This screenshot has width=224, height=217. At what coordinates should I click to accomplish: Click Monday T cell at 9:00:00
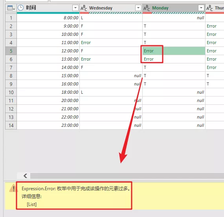point(174,26)
